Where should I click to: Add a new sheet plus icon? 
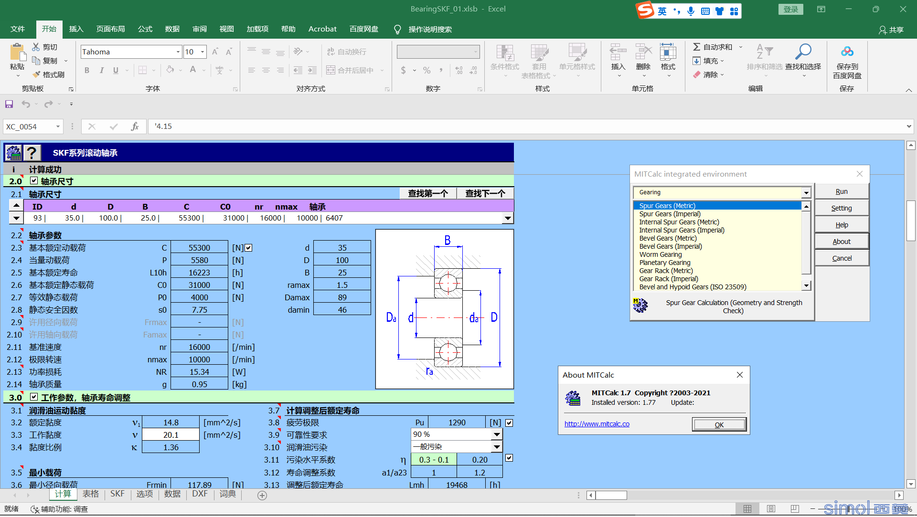[x=262, y=496]
